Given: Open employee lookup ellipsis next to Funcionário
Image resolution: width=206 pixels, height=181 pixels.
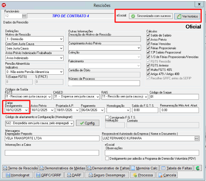Looking at the screenshot, I should [x=24, y=16].
